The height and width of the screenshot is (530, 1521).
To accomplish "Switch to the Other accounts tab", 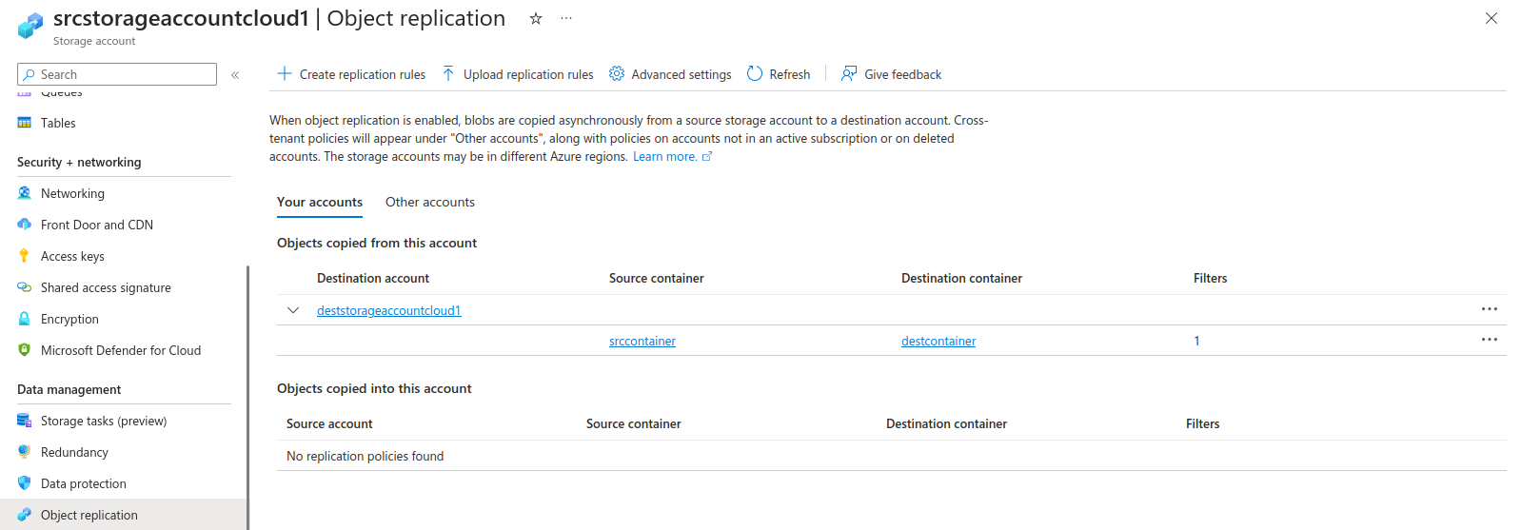I will 429,202.
